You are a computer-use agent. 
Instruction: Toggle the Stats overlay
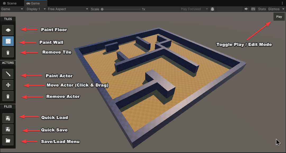pyautogui.click(x=262, y=9)
